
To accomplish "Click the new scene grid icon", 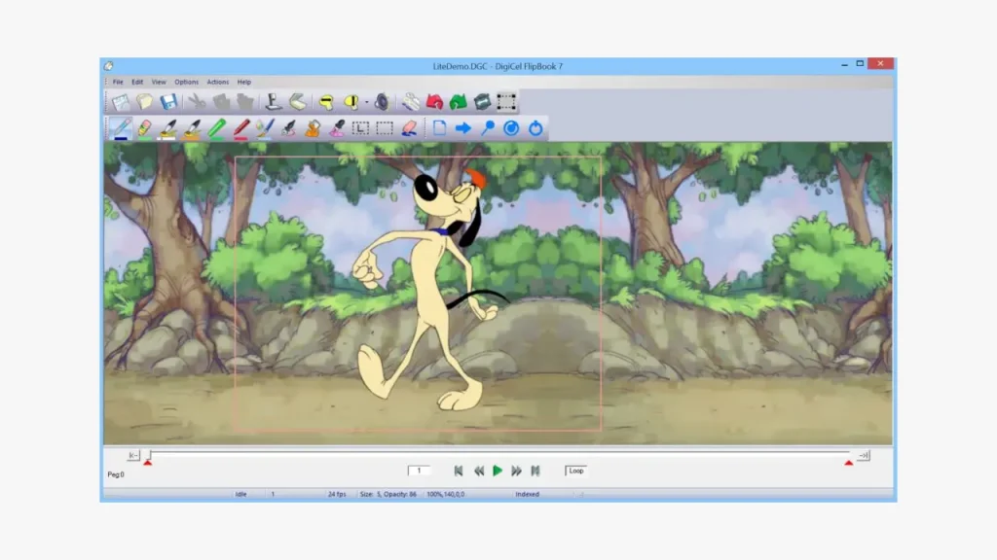I will click(x=120, y=101).
